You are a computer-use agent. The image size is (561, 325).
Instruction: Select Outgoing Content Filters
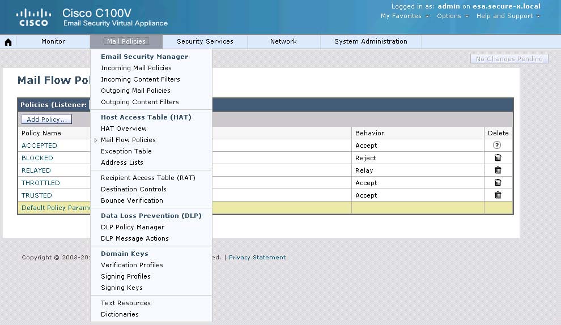(x=140, y=102)
